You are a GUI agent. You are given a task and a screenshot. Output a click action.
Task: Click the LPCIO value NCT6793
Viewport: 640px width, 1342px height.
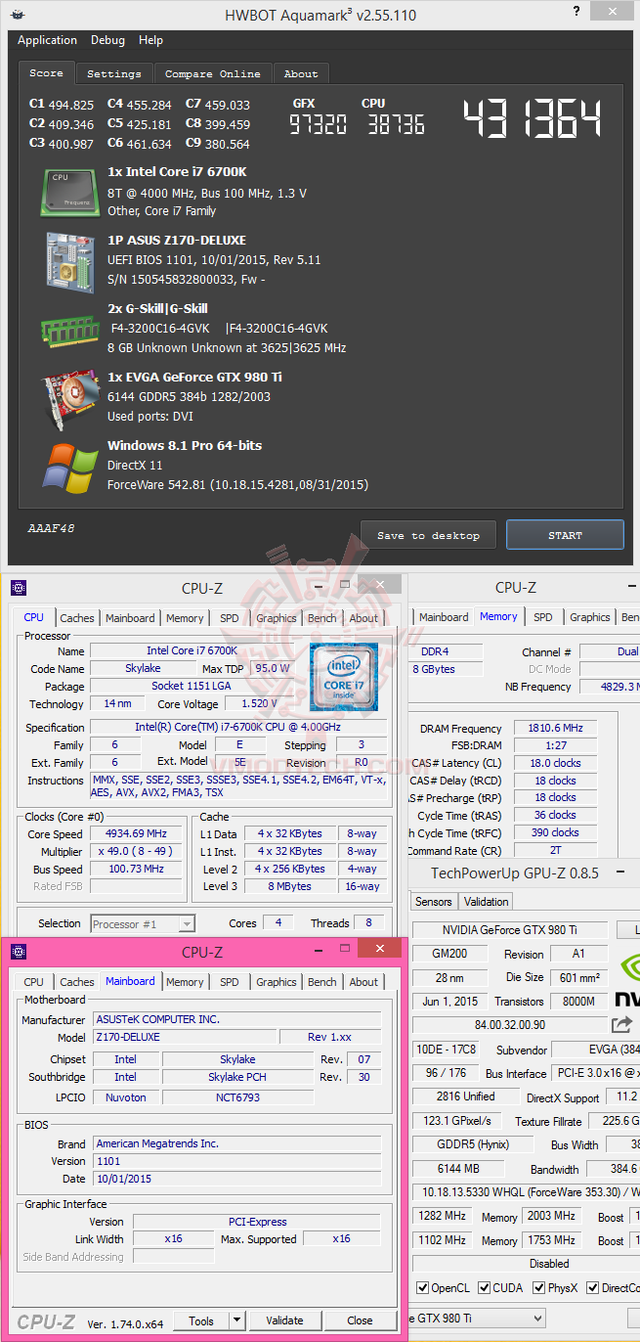tap(237, 1097)
